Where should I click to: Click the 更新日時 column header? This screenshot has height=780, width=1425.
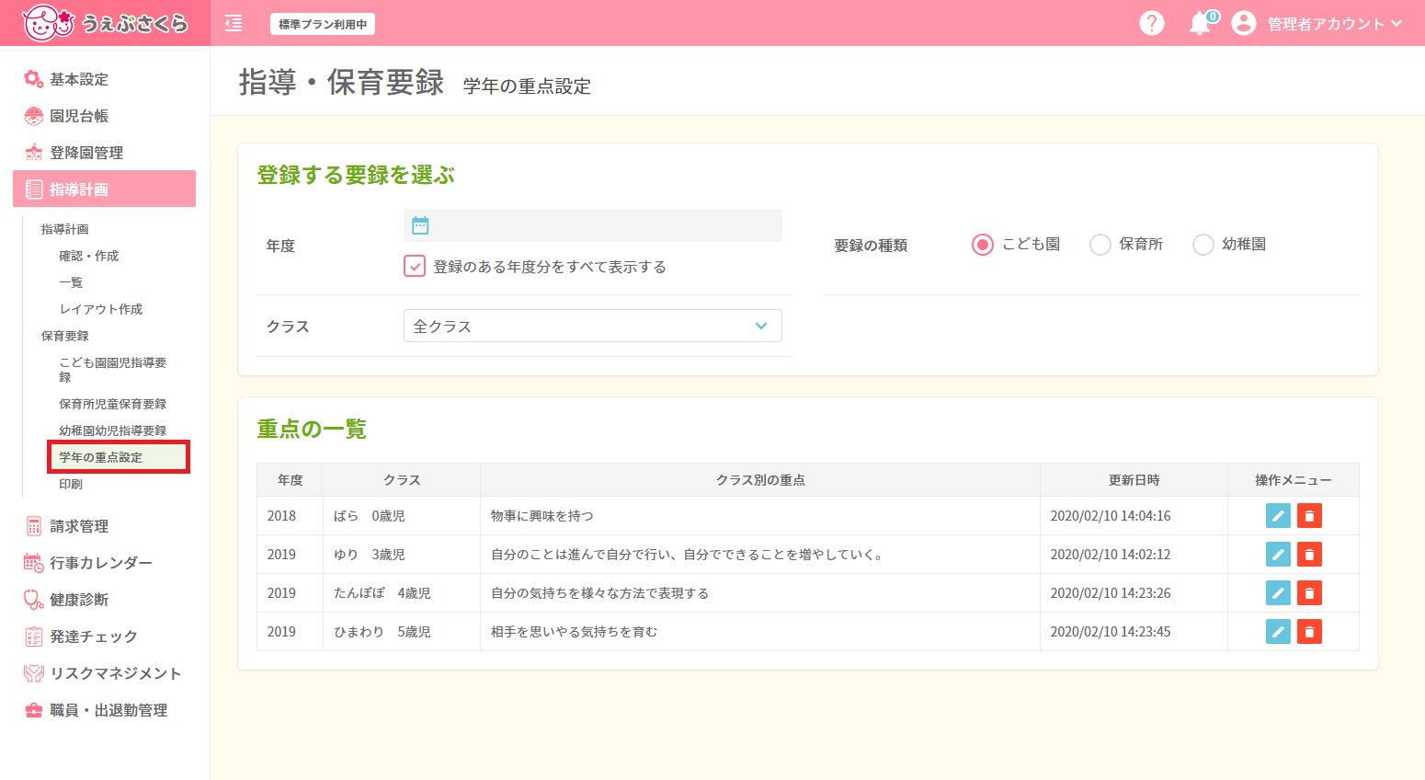pos(1134,480)
